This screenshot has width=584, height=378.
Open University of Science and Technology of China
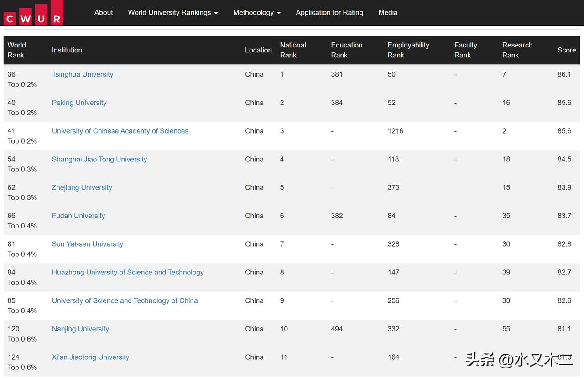click(125, 300)
